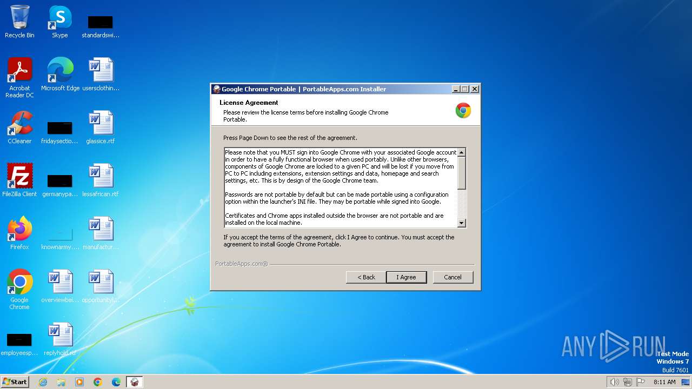The height and width of the screenshot is (389, 692).
Task: Select the overviewbei... document icon
Action: [x=60, y=286]
